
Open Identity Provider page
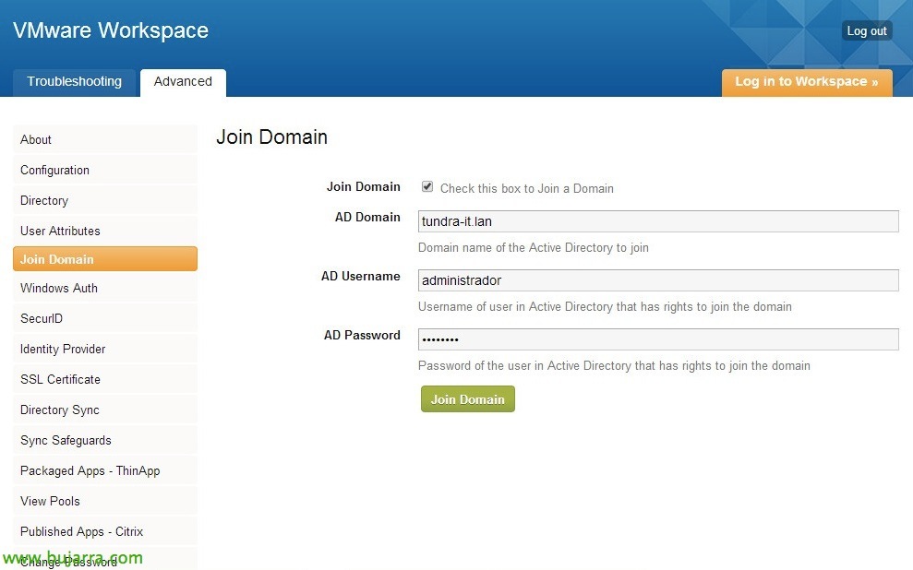(x=105, y=349)
